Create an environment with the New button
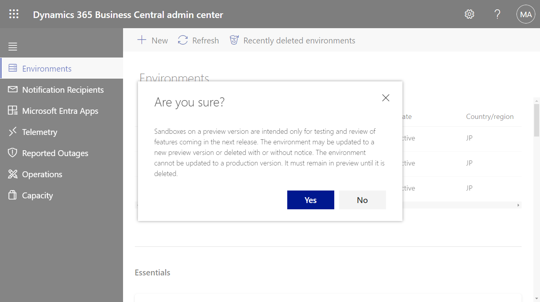 (152, 40)
